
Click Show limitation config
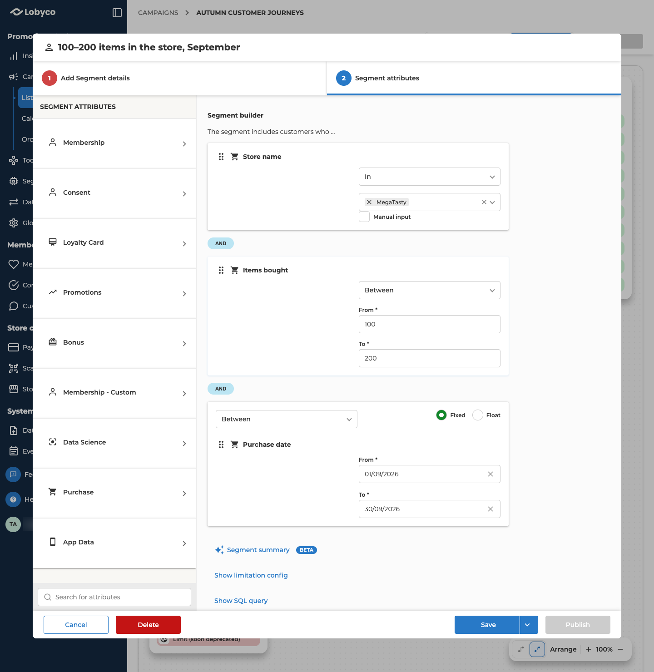[x=251, y=575]
